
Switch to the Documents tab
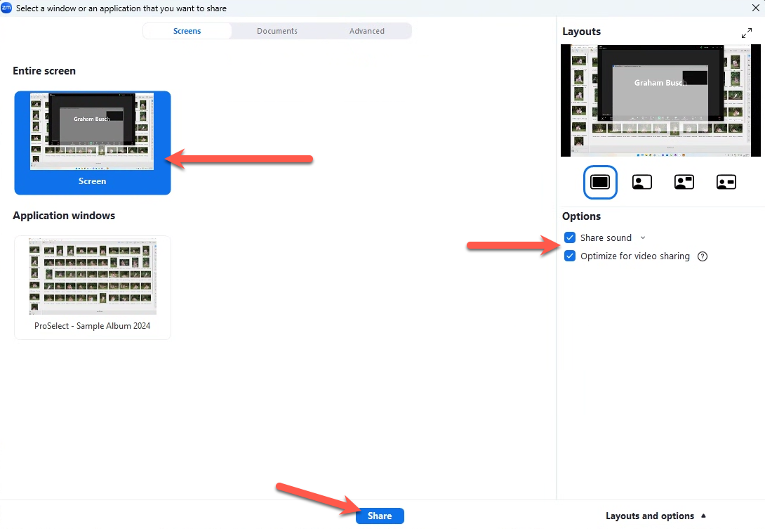[x=277, y=31]
